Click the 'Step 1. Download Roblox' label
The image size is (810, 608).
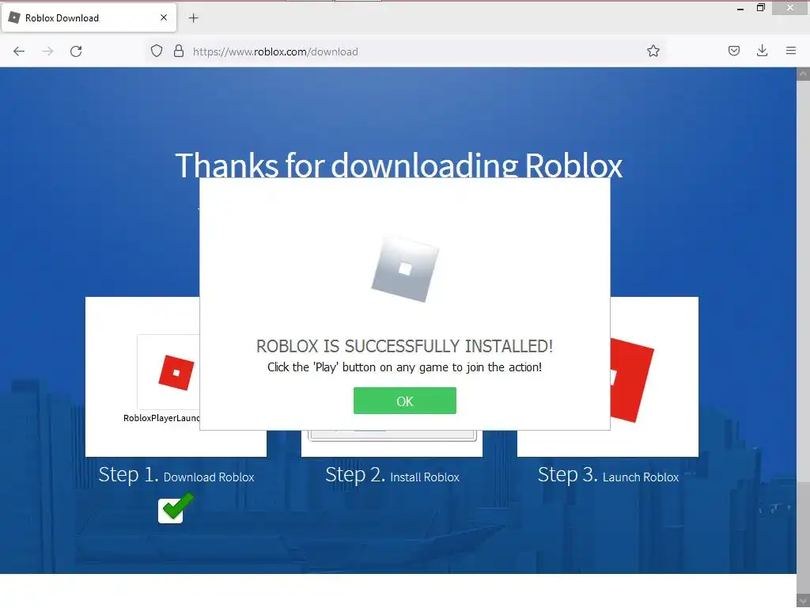tap(176, 475)
